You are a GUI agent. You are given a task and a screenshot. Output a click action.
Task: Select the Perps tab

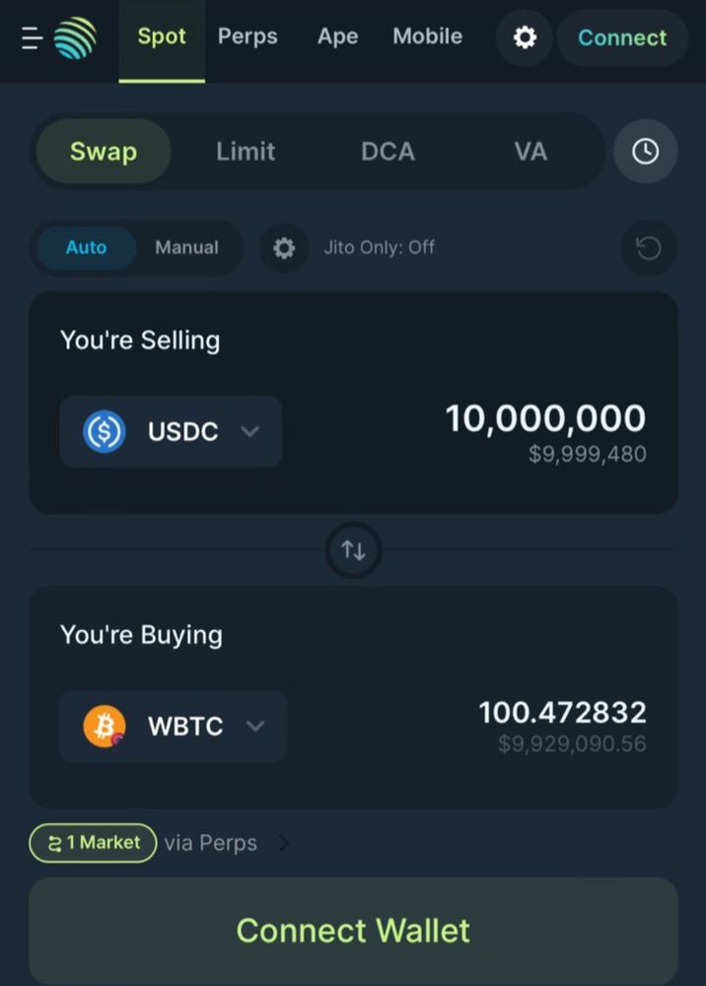pos(247,36)
